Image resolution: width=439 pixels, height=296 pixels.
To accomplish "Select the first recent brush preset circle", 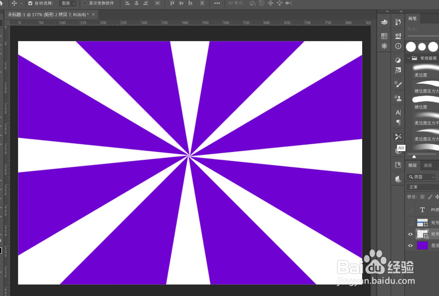I will 411,47.
